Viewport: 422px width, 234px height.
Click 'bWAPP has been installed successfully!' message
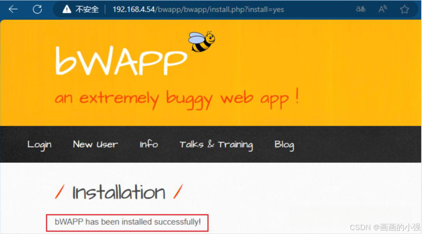click(128, 222)
